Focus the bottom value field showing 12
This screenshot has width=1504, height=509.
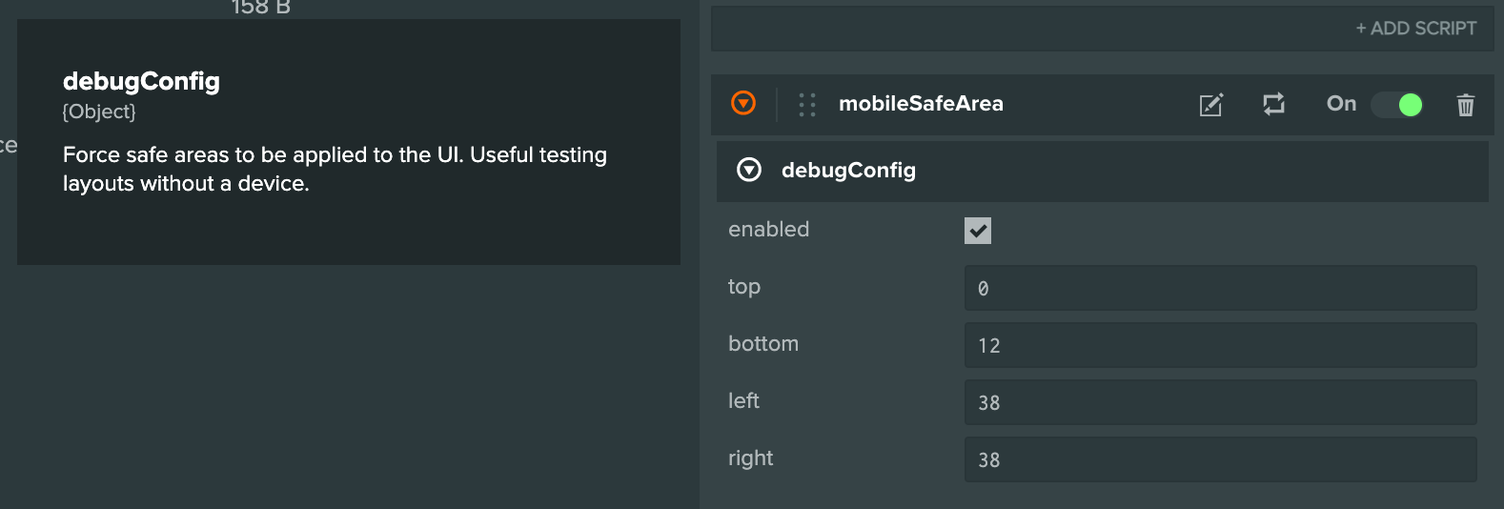(x=1220, y=345)
